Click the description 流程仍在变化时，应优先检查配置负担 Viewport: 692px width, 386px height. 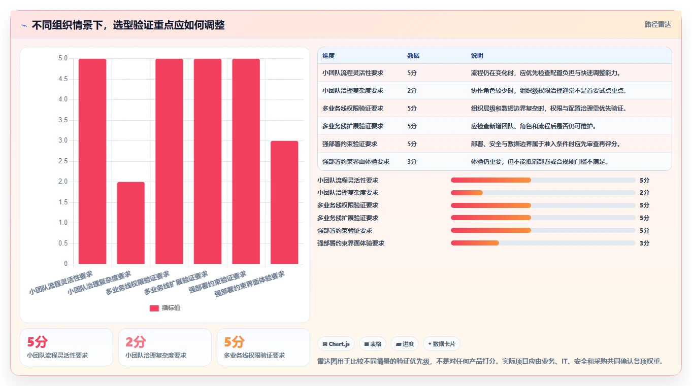point(546,73)
